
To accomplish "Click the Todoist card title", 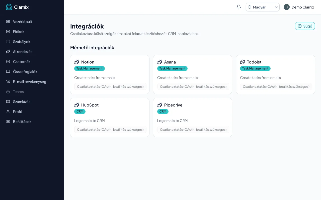I will pyautogui.click(x=254, y=62).
